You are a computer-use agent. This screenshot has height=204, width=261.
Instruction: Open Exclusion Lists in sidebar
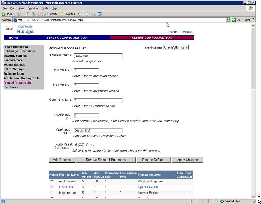point(13,74)
